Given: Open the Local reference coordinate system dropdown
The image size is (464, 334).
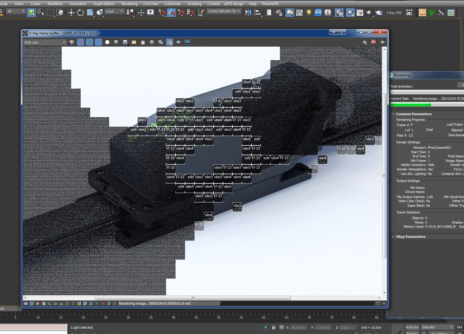Looking at the screenshot, I should pos(114,11).
